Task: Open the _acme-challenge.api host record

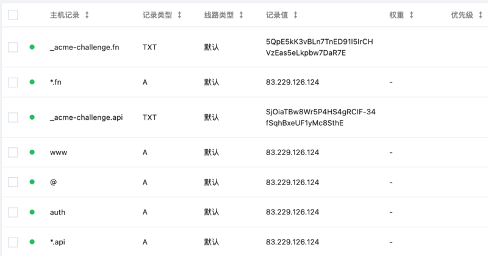Action: [x=86, y=117]
